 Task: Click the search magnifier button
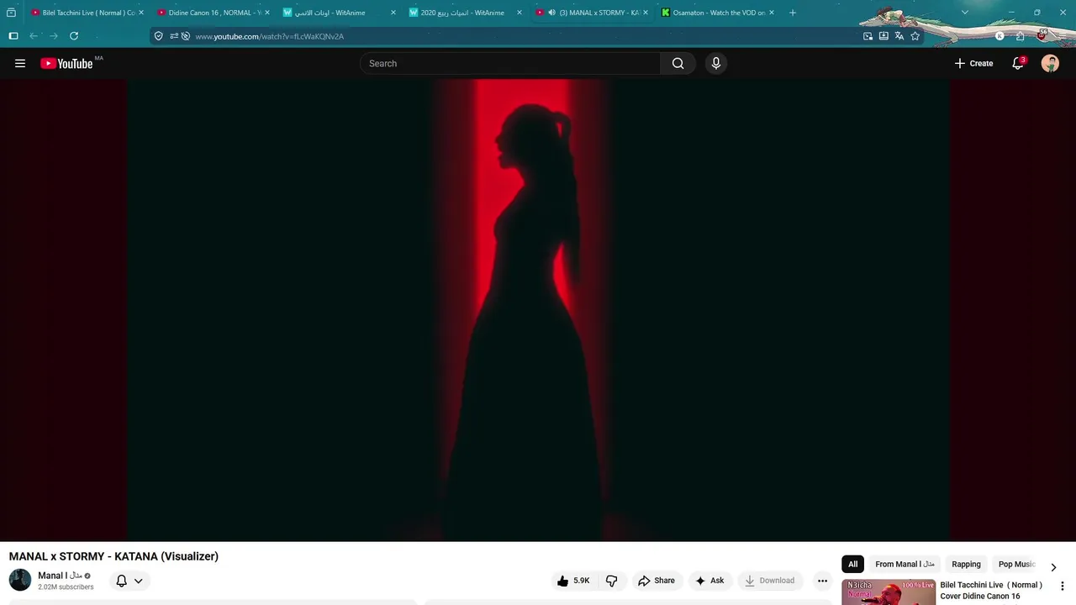pyautogui.click(x=678, y=63)
